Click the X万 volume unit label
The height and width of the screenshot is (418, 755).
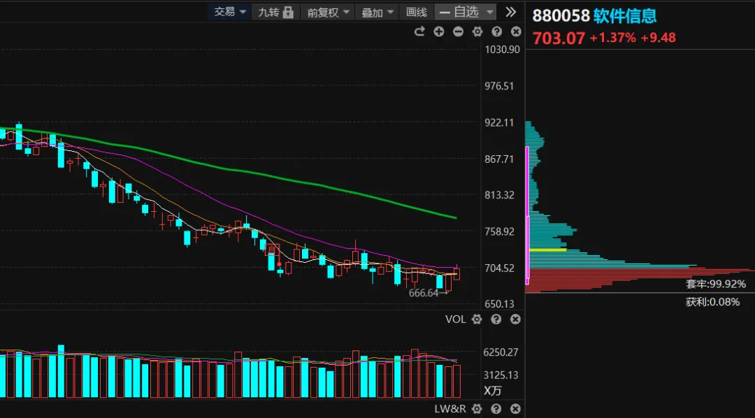(493, 391)
